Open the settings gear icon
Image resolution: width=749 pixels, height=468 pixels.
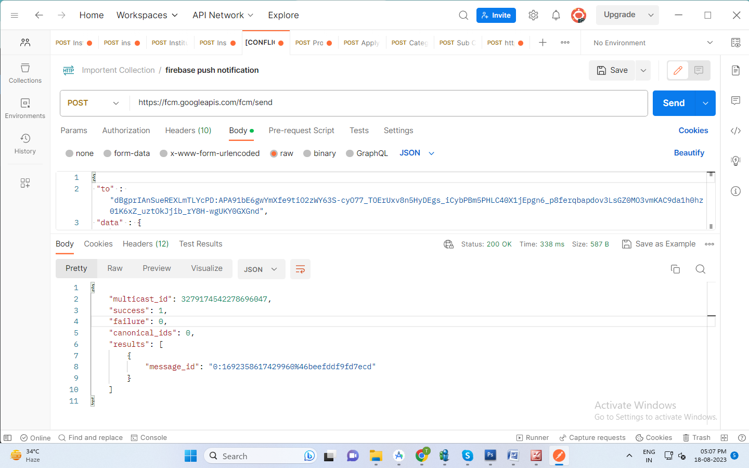533,15
